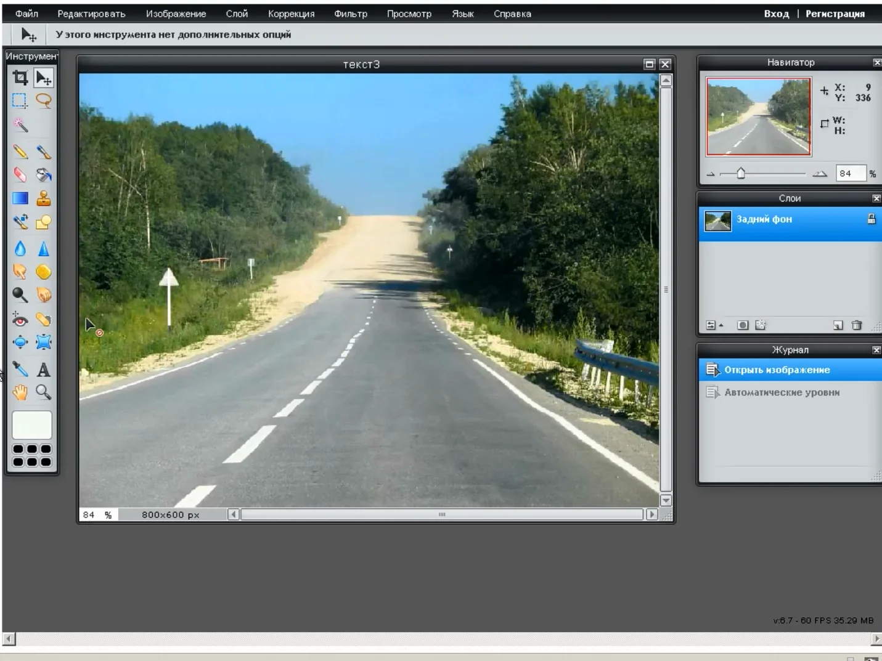This screenshot has height=661, width=882.
Task: Unlock the Задний фон layer lock
Action: tap(871, 219)
